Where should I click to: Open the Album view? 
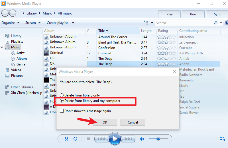click(x=22, y=59)
